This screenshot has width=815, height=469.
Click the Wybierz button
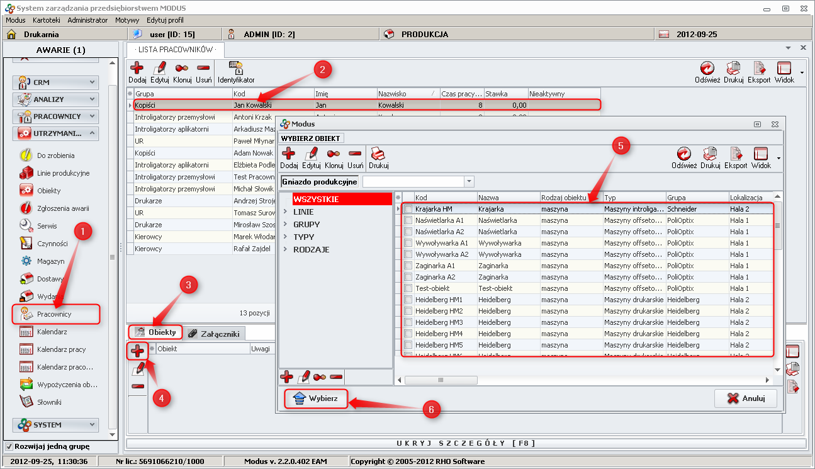(316, 398)
